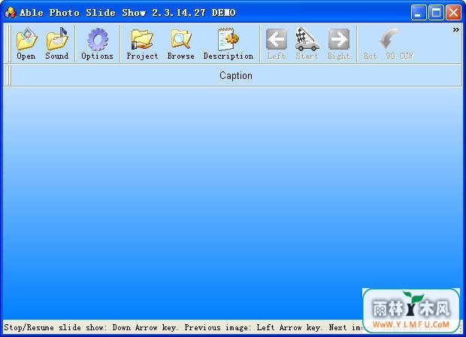This screenshot has height=337, width=466.
Task: Open the Project folder button
Action: (142, 44)
